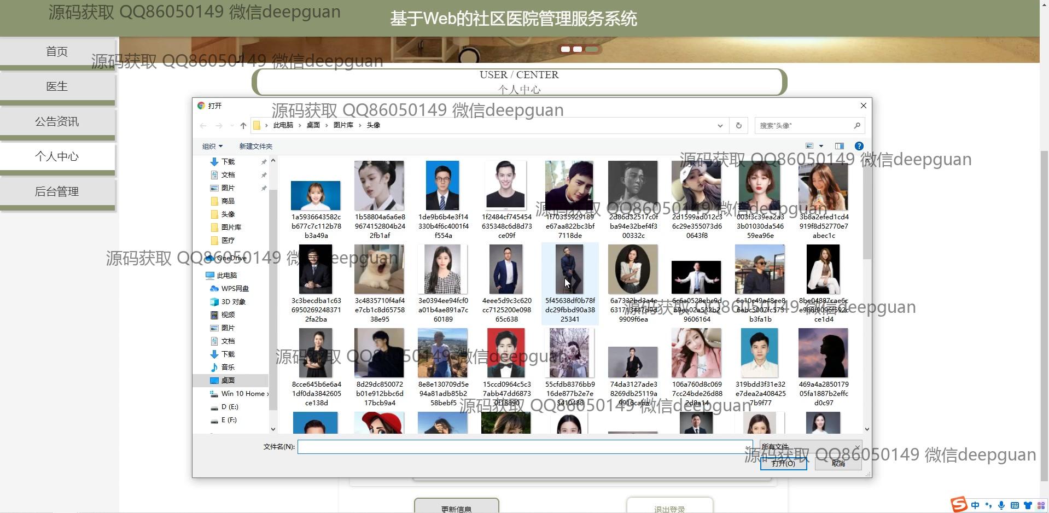Open 公告资讯 in the left sidebar menu
Image resolution: width=1049 pixels, height=513 pixels.
coord(57,121)
